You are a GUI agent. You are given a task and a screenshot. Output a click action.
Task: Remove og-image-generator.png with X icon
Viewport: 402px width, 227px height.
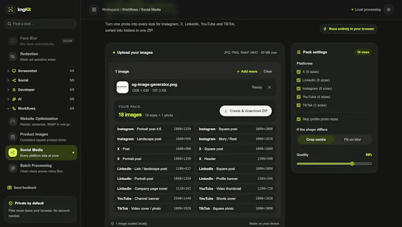(x=270, y=87)
